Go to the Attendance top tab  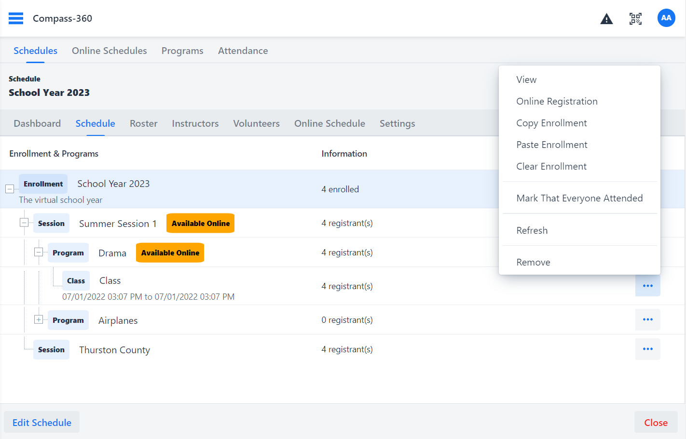(x=243, y=51)
